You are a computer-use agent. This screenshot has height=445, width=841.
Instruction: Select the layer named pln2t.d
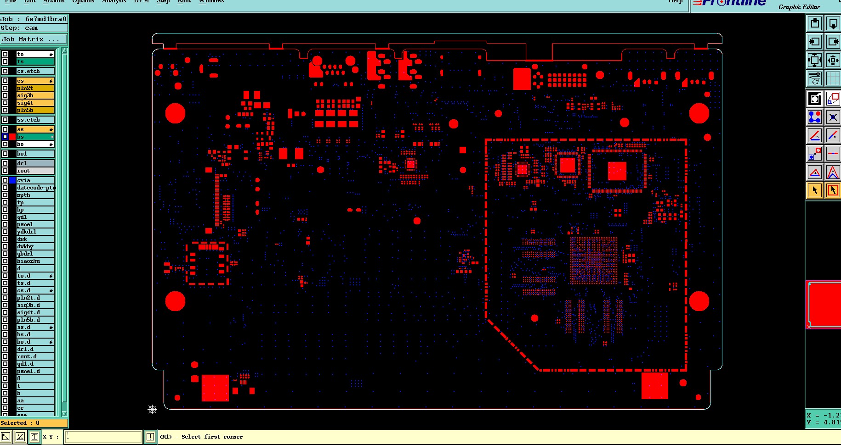coord(35,298)
